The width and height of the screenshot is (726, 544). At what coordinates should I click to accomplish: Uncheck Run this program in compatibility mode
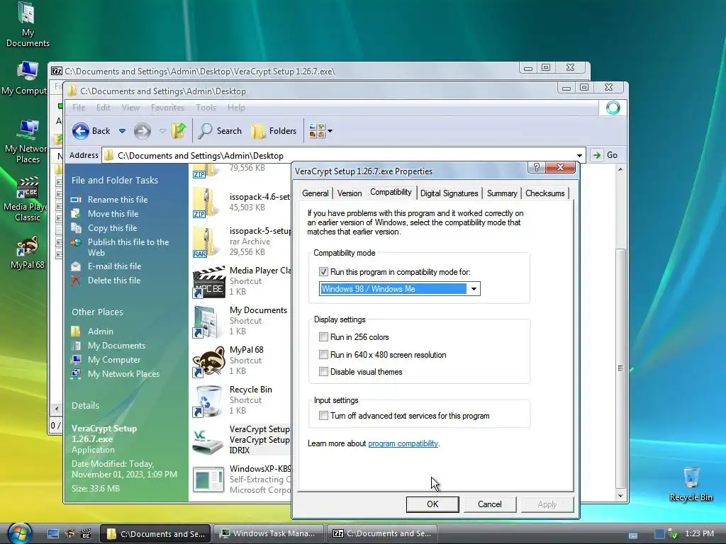pyautogui.click(x=323, y=272)
